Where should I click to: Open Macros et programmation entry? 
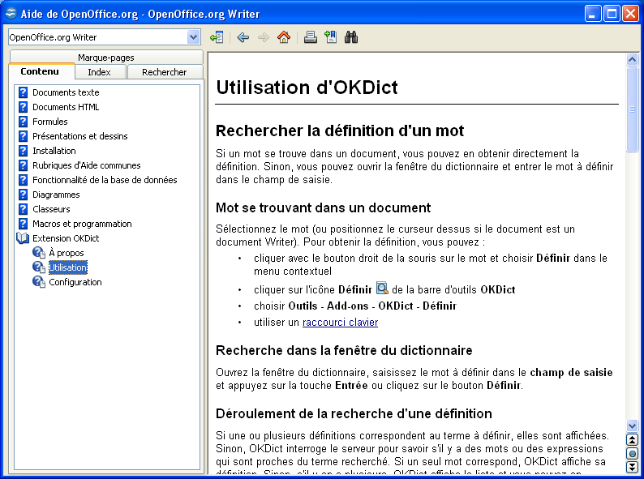pos(82,224)
